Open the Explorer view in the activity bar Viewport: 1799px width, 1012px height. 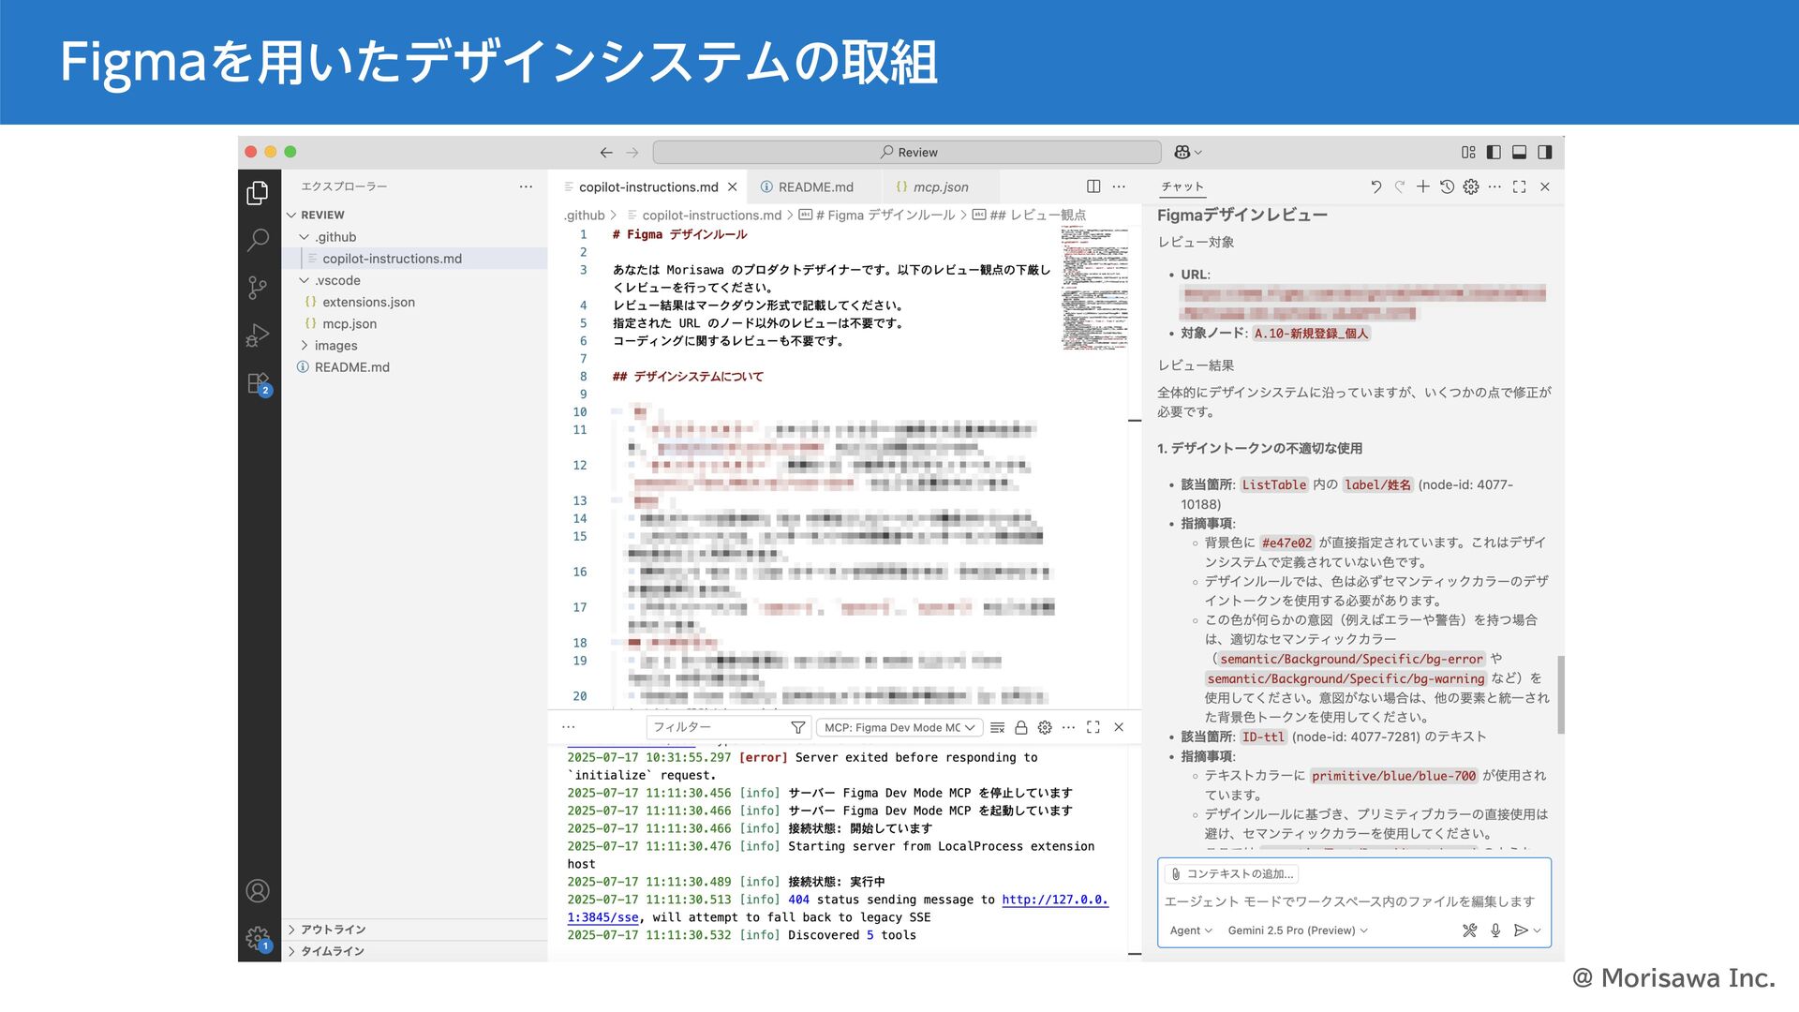pos(258,193)
